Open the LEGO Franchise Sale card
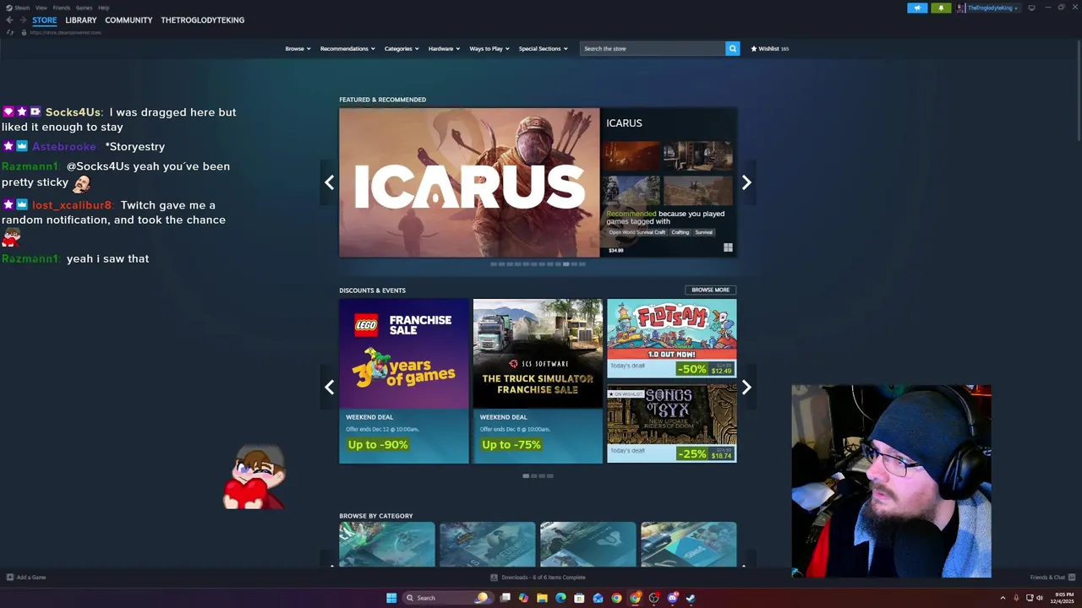 click(404, 381)
